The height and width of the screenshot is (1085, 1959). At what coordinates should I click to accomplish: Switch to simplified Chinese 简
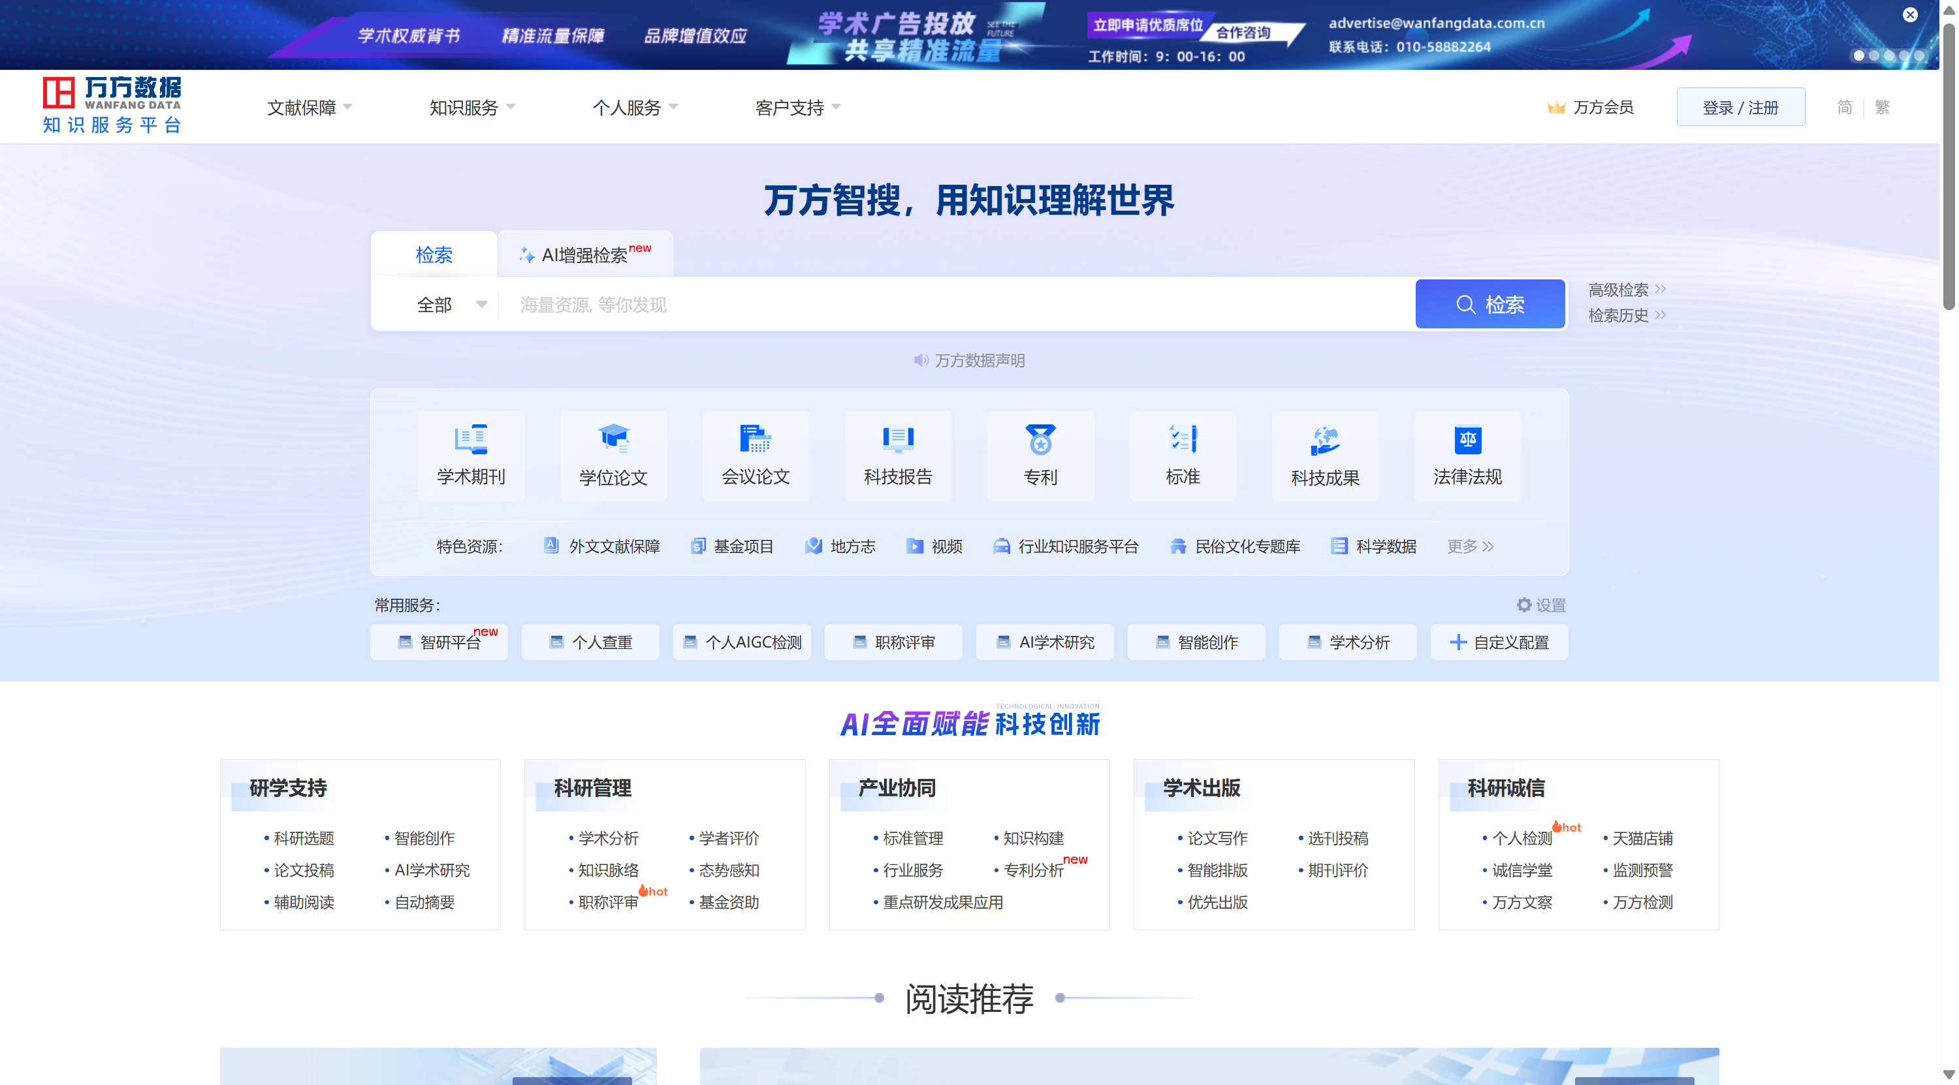(x=1844, y=107)
